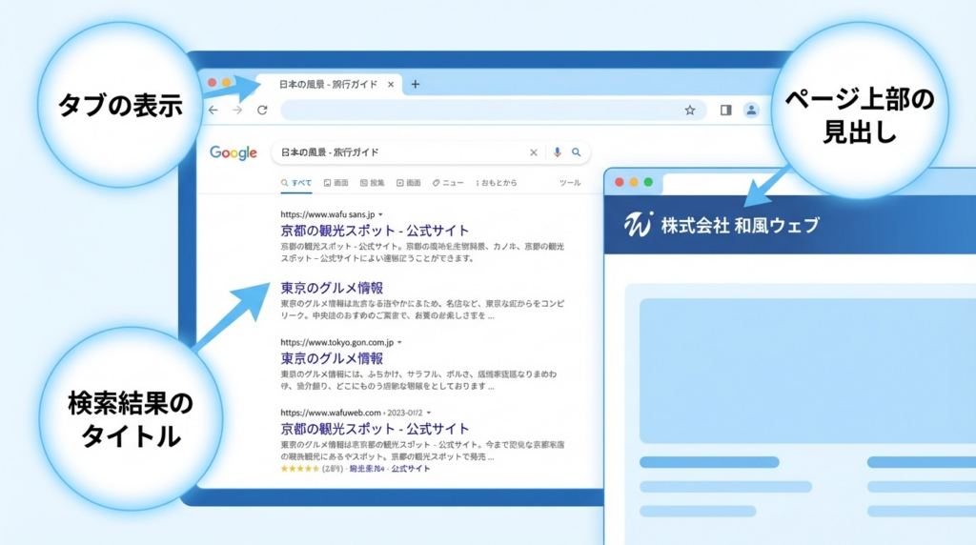The height and width of the screenshot is (545, 976).
Task: Close the 日本の風景 - 旅行ガイド tab
Action: (x=391, y=84)
